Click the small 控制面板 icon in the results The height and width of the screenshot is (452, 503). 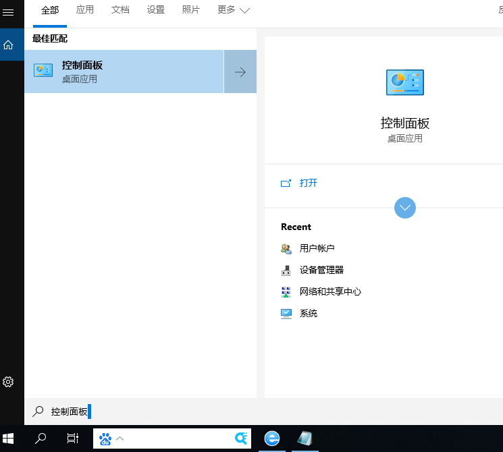click(43, 70)
